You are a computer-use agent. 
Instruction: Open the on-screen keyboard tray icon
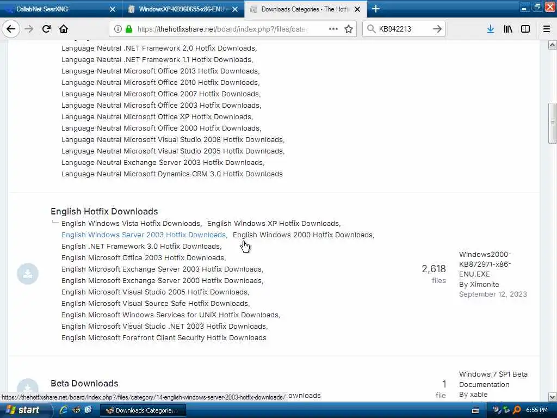tap(475, 410)
